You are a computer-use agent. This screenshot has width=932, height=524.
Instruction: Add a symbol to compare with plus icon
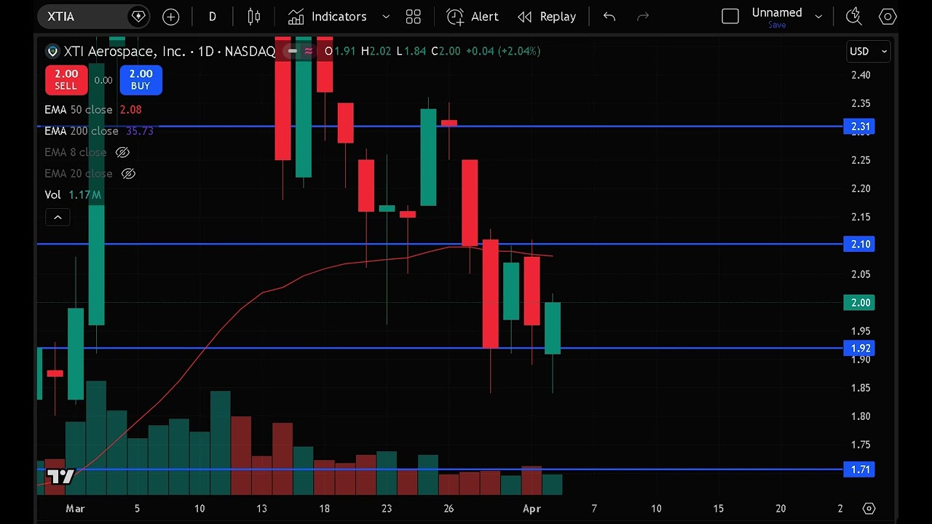(x=170, y=17)
